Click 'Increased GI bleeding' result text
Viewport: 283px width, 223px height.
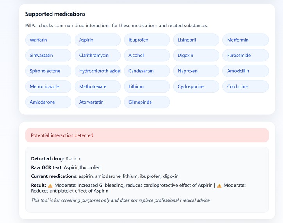(101, 185)
